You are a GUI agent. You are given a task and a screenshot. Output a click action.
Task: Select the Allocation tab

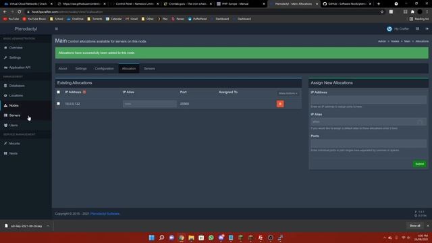click(x=129, y=69)
